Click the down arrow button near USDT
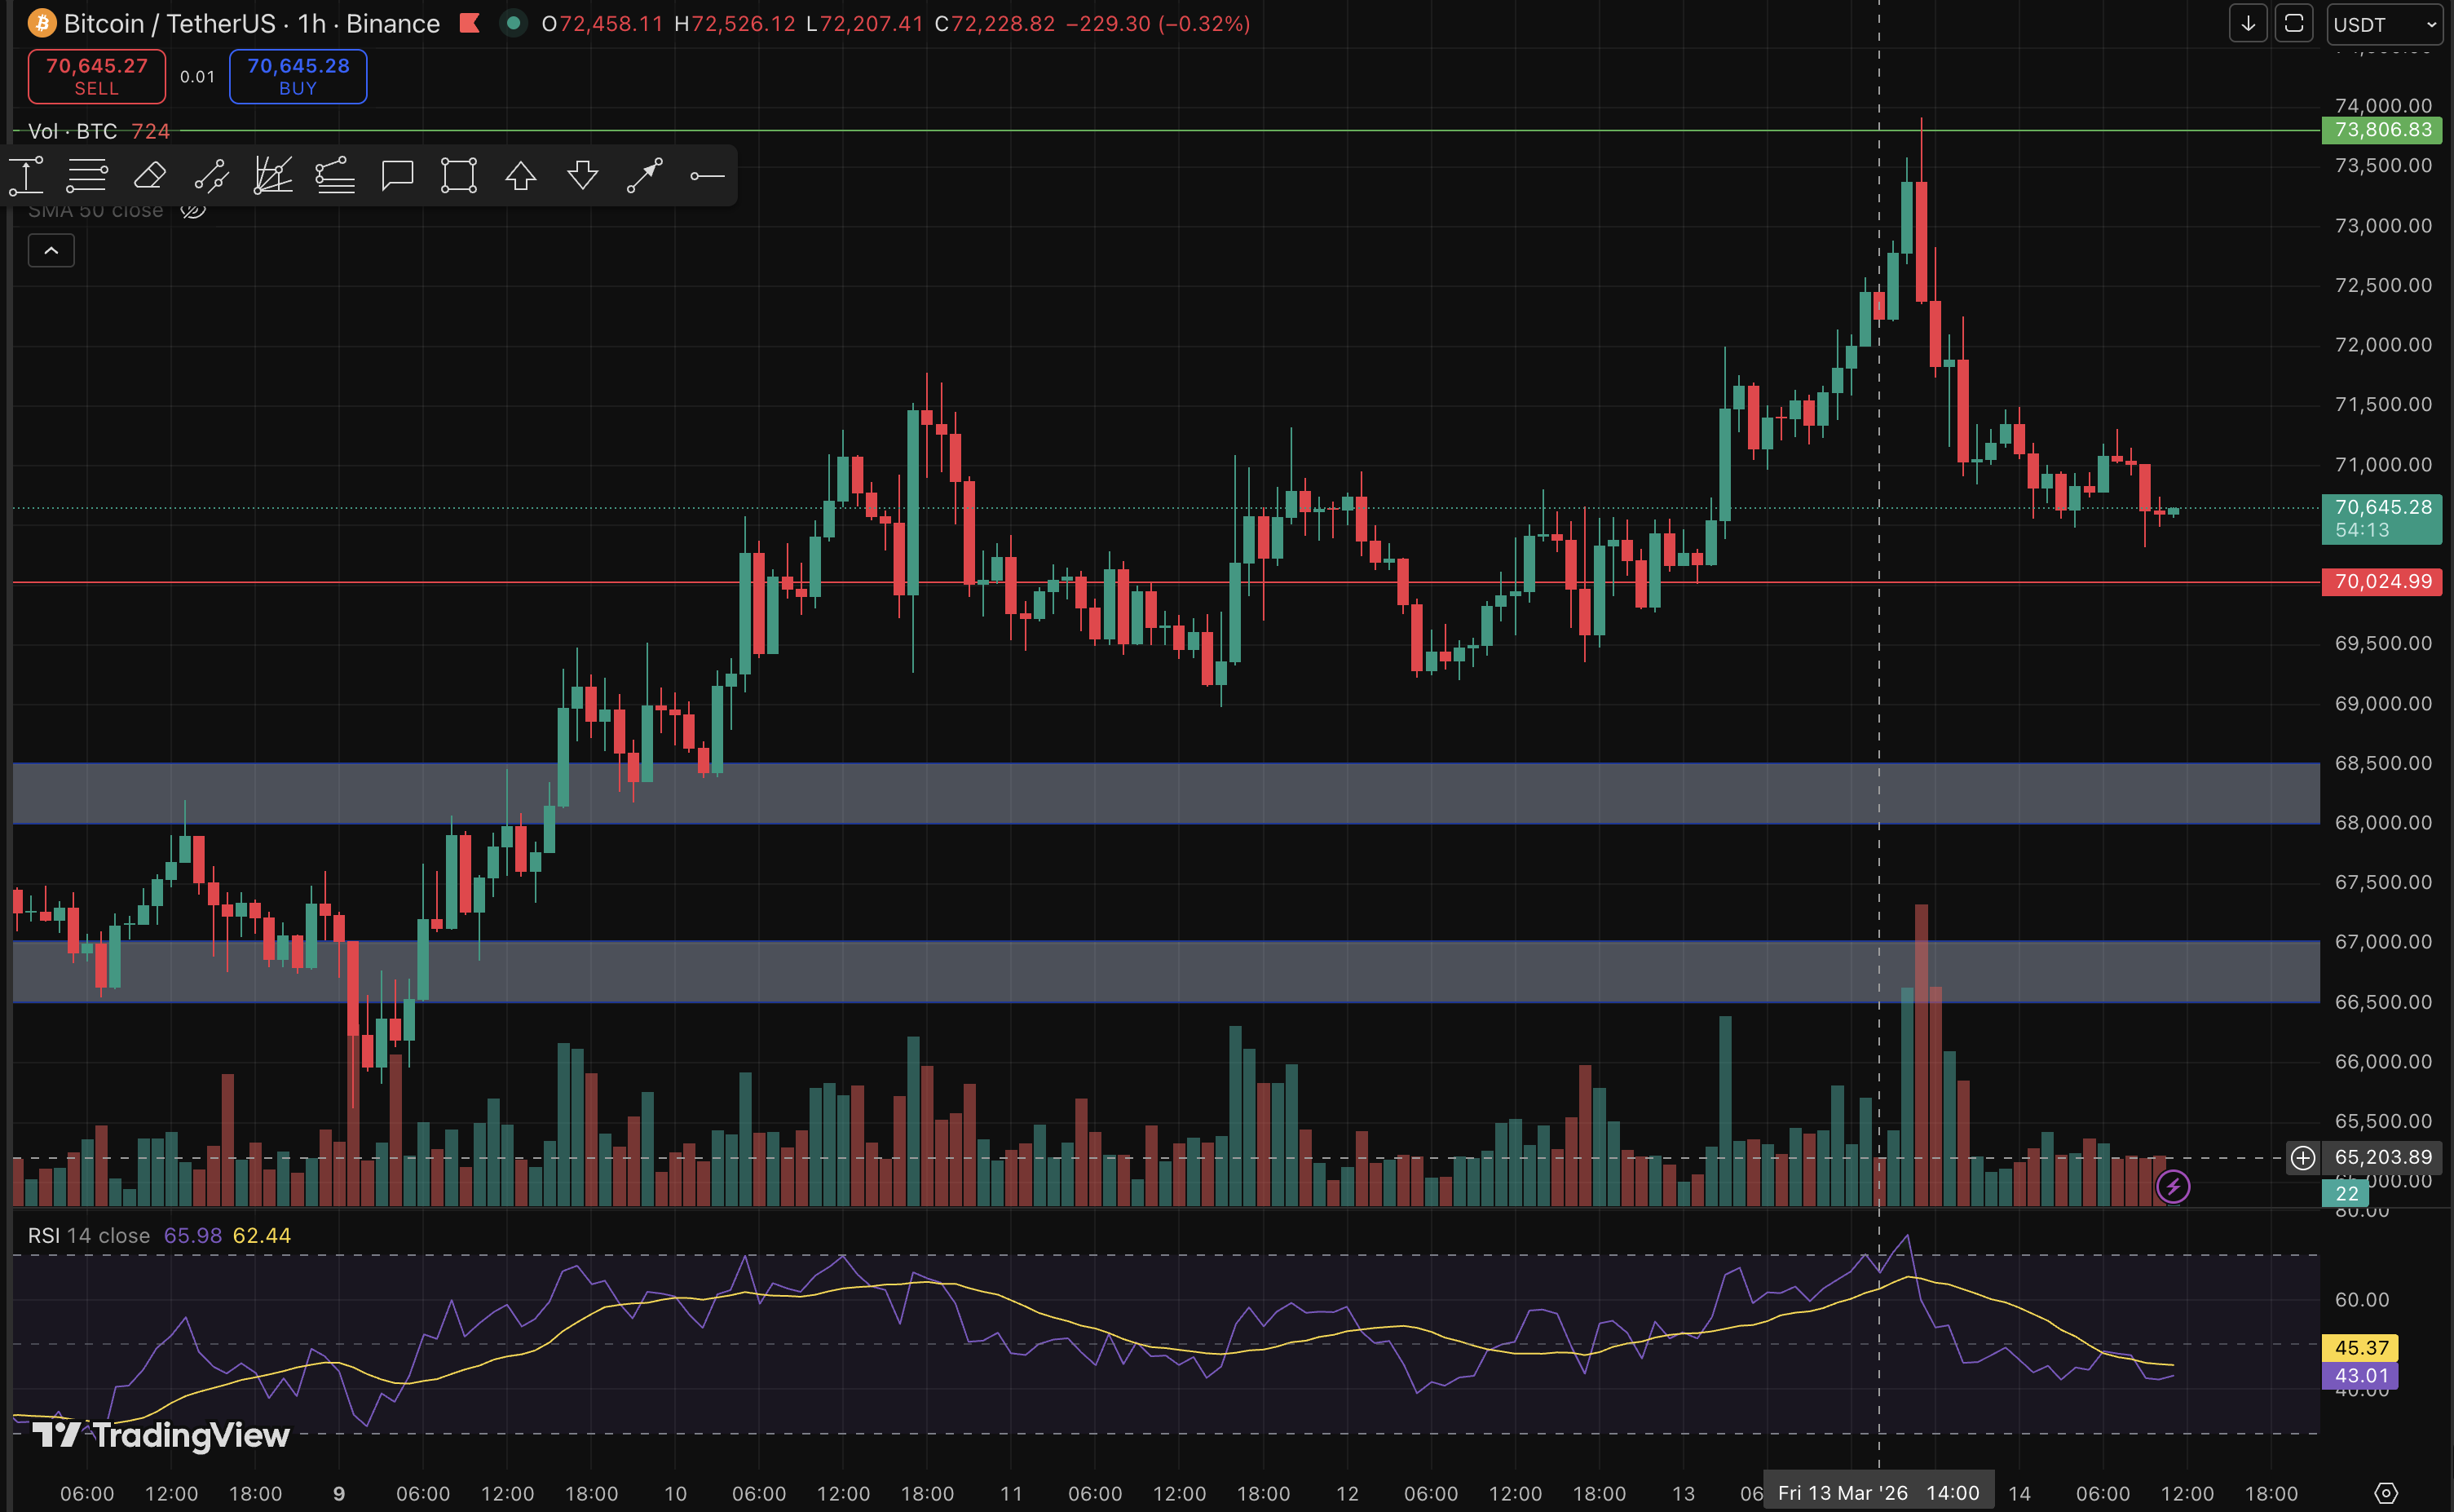The height and width of the screenshot is (1512, 2454). (2248, 23)
